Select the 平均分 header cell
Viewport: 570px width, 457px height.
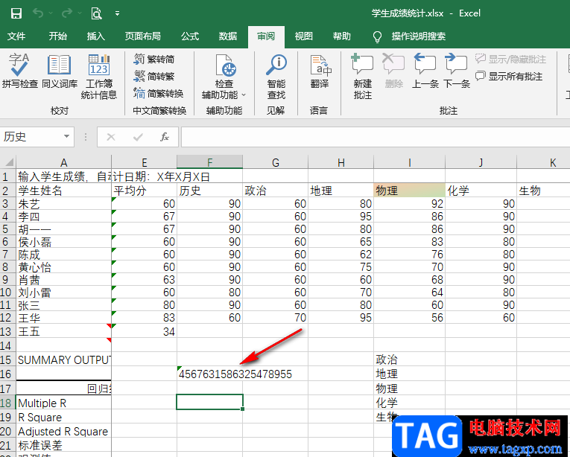click(145, 191)
